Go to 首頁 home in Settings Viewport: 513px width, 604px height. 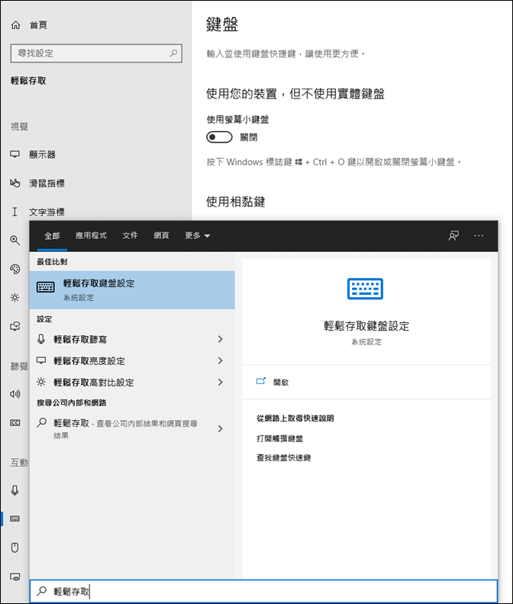(29, 25)
